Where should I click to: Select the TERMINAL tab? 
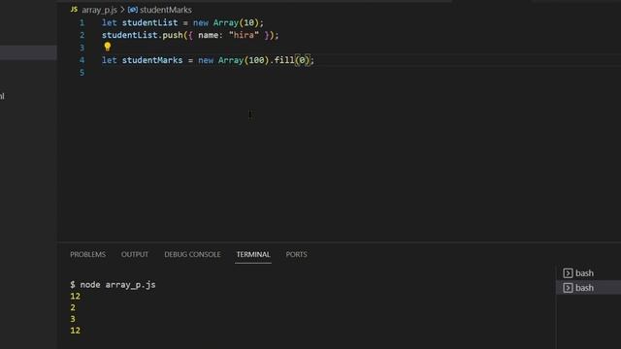253,254
